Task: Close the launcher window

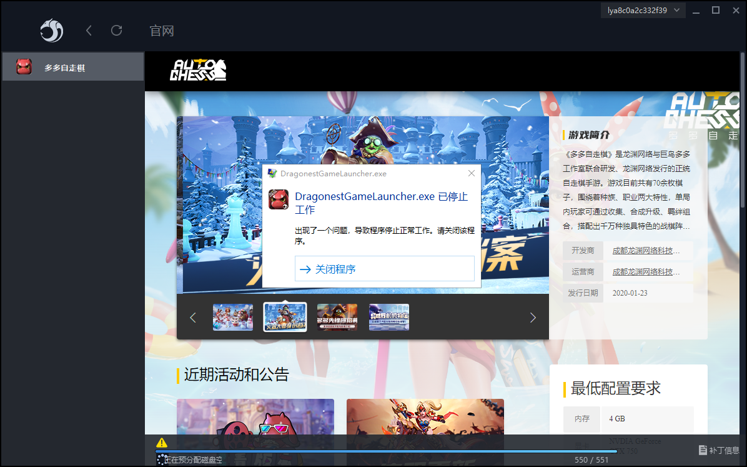Action: pos(736,10)
